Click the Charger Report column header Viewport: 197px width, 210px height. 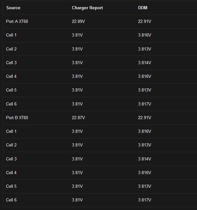click(88, 8)
